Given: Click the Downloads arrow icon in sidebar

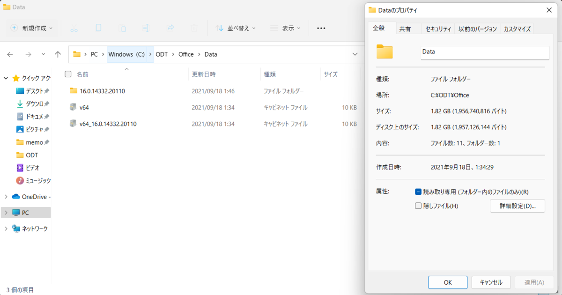Looking at the screenshot, I should click(20, 104).
